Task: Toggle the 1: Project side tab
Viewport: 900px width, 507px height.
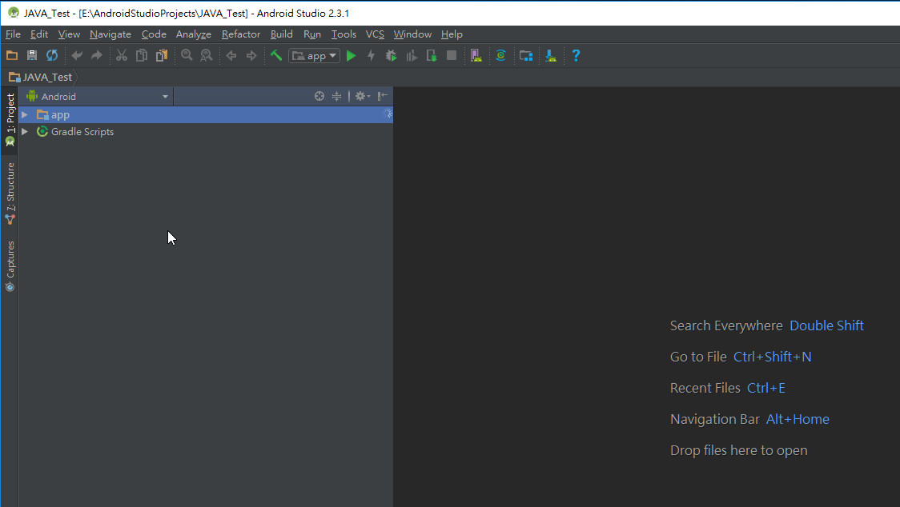Action: point(10,120)
